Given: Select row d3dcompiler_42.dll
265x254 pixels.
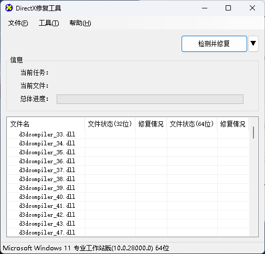Looking at the screenshot, I should click(x=128, y=215).
